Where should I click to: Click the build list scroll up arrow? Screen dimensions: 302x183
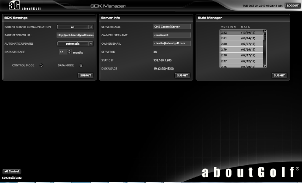(x=265, y=31)
